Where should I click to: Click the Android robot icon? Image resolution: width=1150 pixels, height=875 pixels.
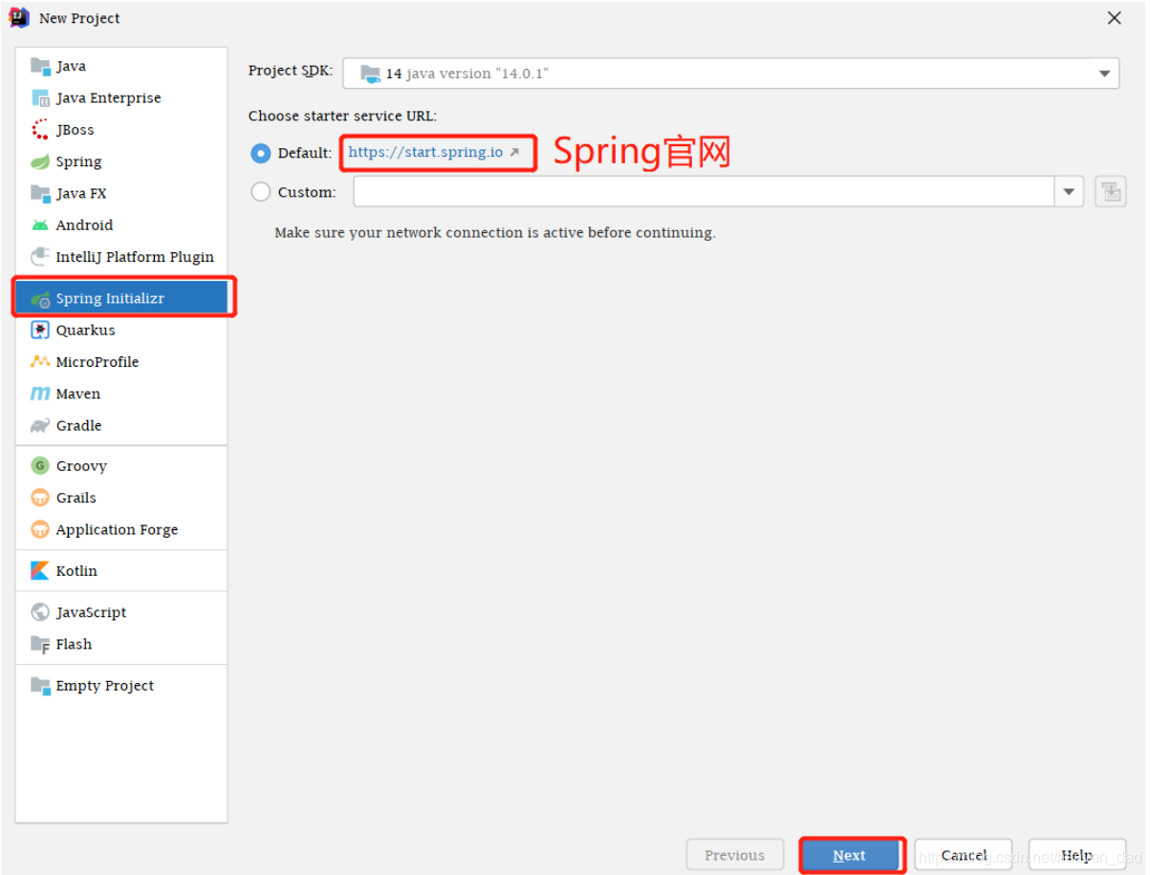click(40, 225)
